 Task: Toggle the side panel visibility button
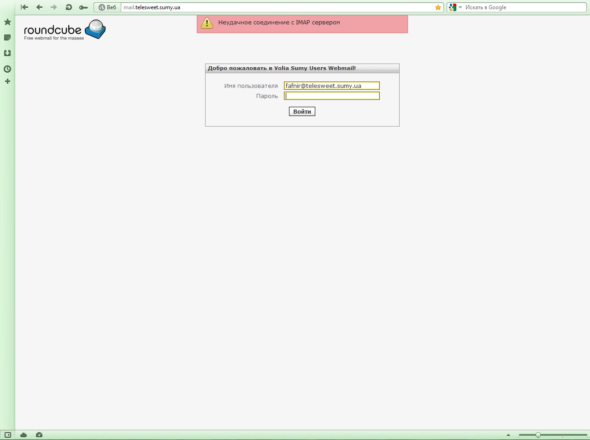[8, 435]
